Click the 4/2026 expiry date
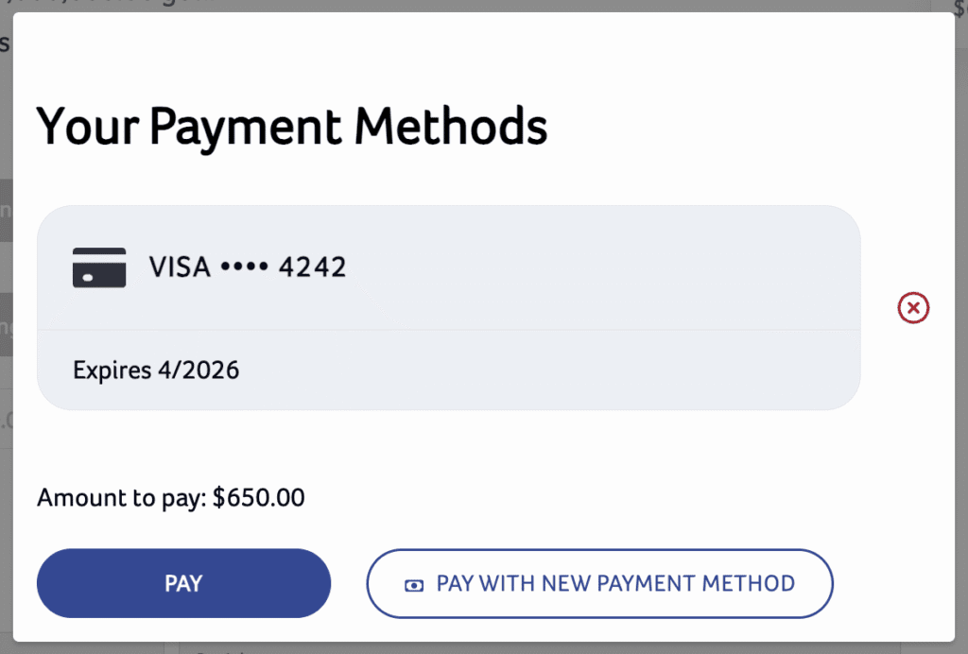The height and width of the screenshot is (654, 968). click(197, 370)
